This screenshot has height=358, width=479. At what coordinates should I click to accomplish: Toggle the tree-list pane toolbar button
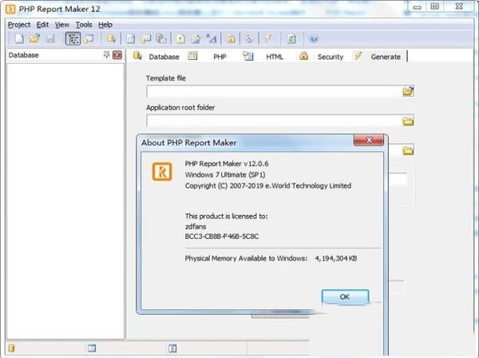tap(73, 39)
